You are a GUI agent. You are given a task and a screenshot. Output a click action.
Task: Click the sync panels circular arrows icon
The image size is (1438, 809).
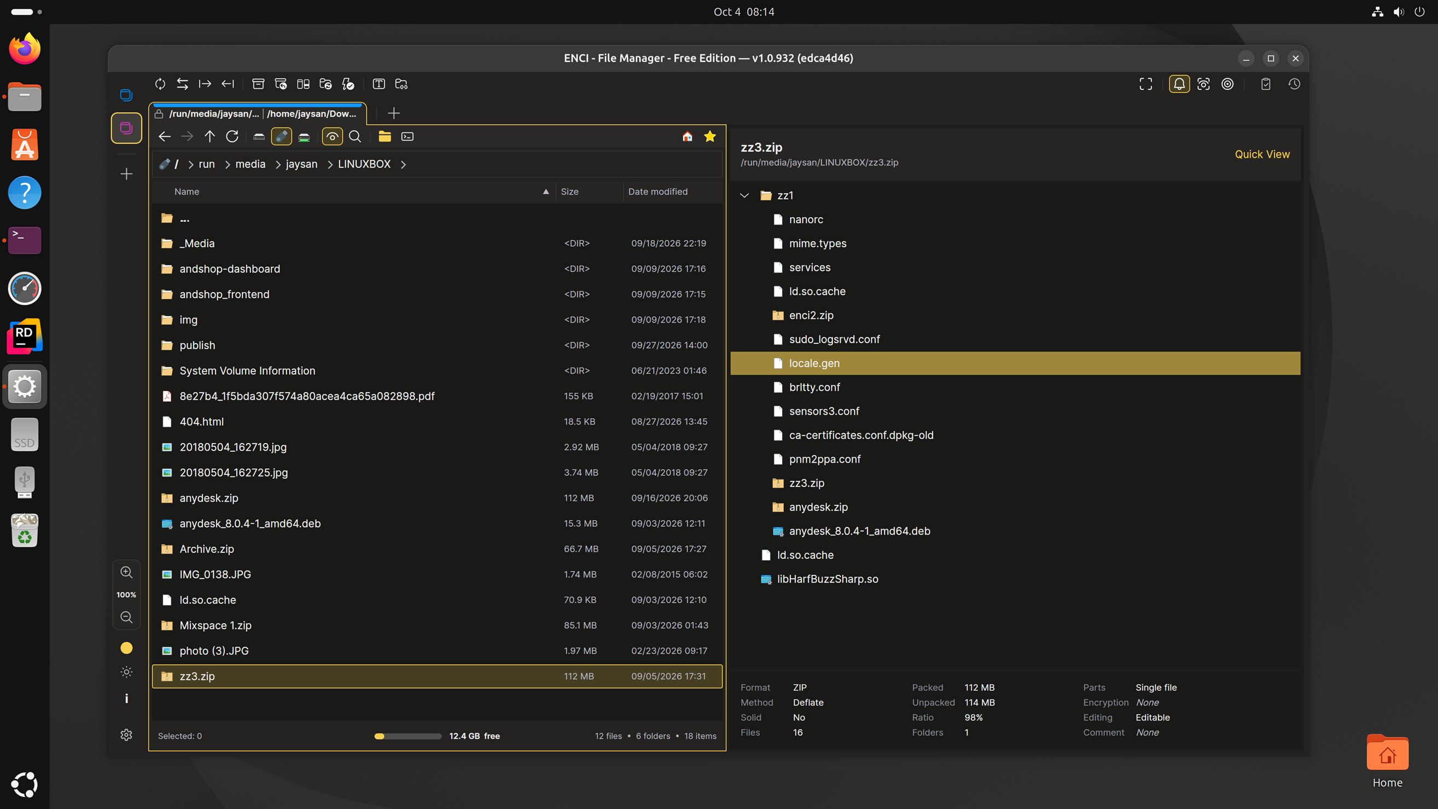pos(160,84)
